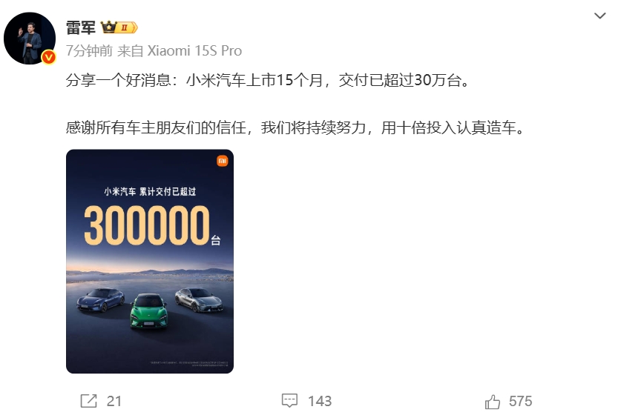
Task: Click the comment count 143
Action: (320, 401)
